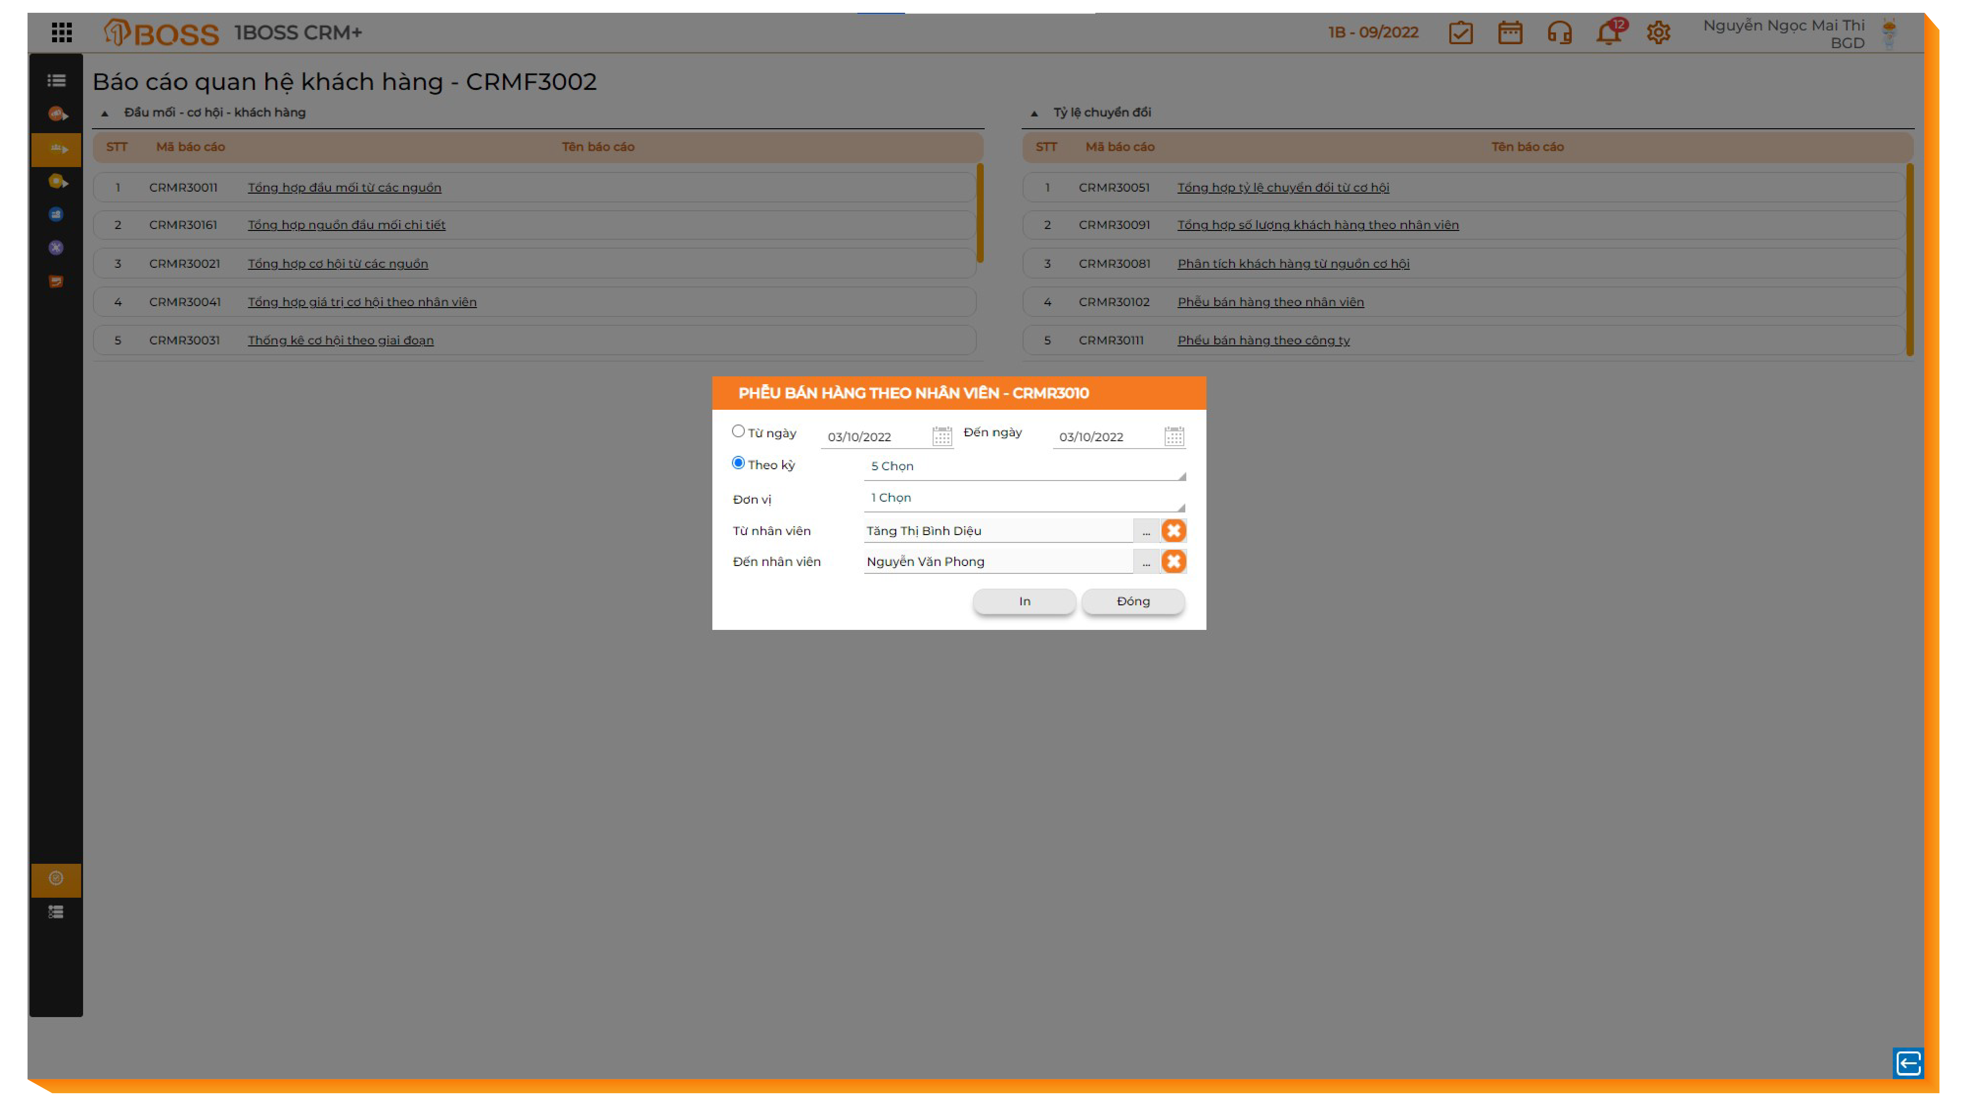Click the In button
This screenshot has height=1106, width=1967.
tap(1024, 601)
